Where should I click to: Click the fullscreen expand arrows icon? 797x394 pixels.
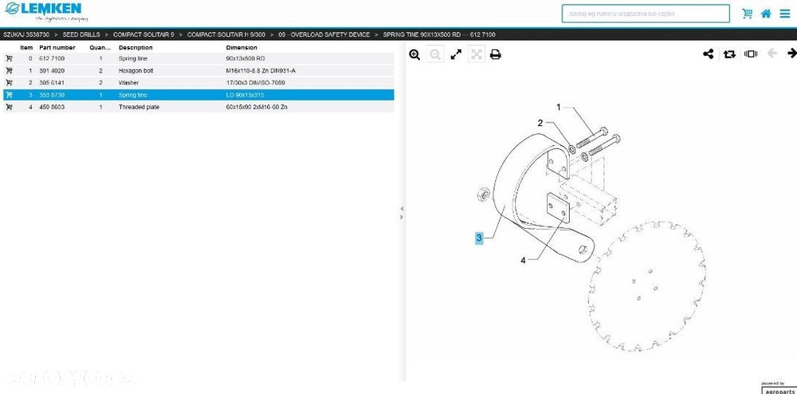point(456,54)
